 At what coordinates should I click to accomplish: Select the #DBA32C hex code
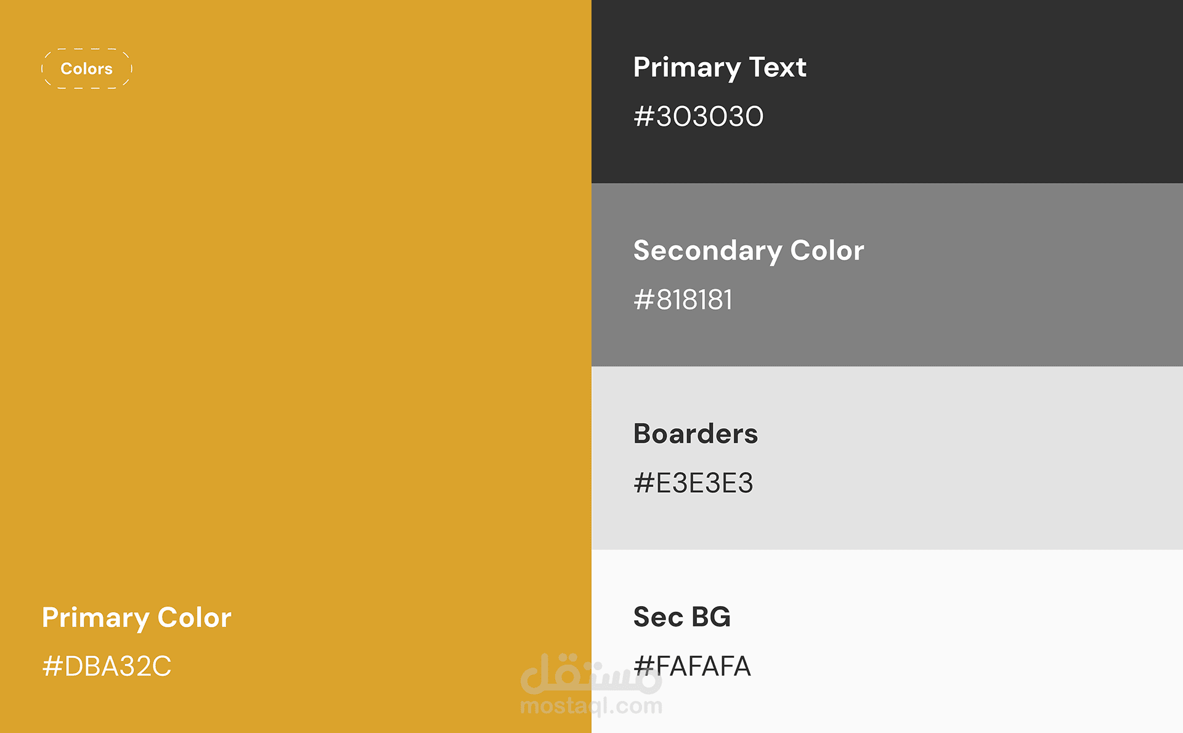coord(107,666)
